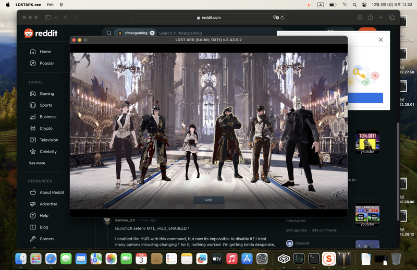Viewport: 417px width, 270px height.
Task: Show Safari tab overview
Action: pos(392,17)
